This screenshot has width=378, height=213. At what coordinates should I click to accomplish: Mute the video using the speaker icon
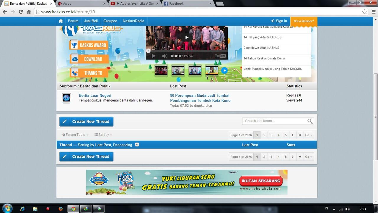coord(165,56)
